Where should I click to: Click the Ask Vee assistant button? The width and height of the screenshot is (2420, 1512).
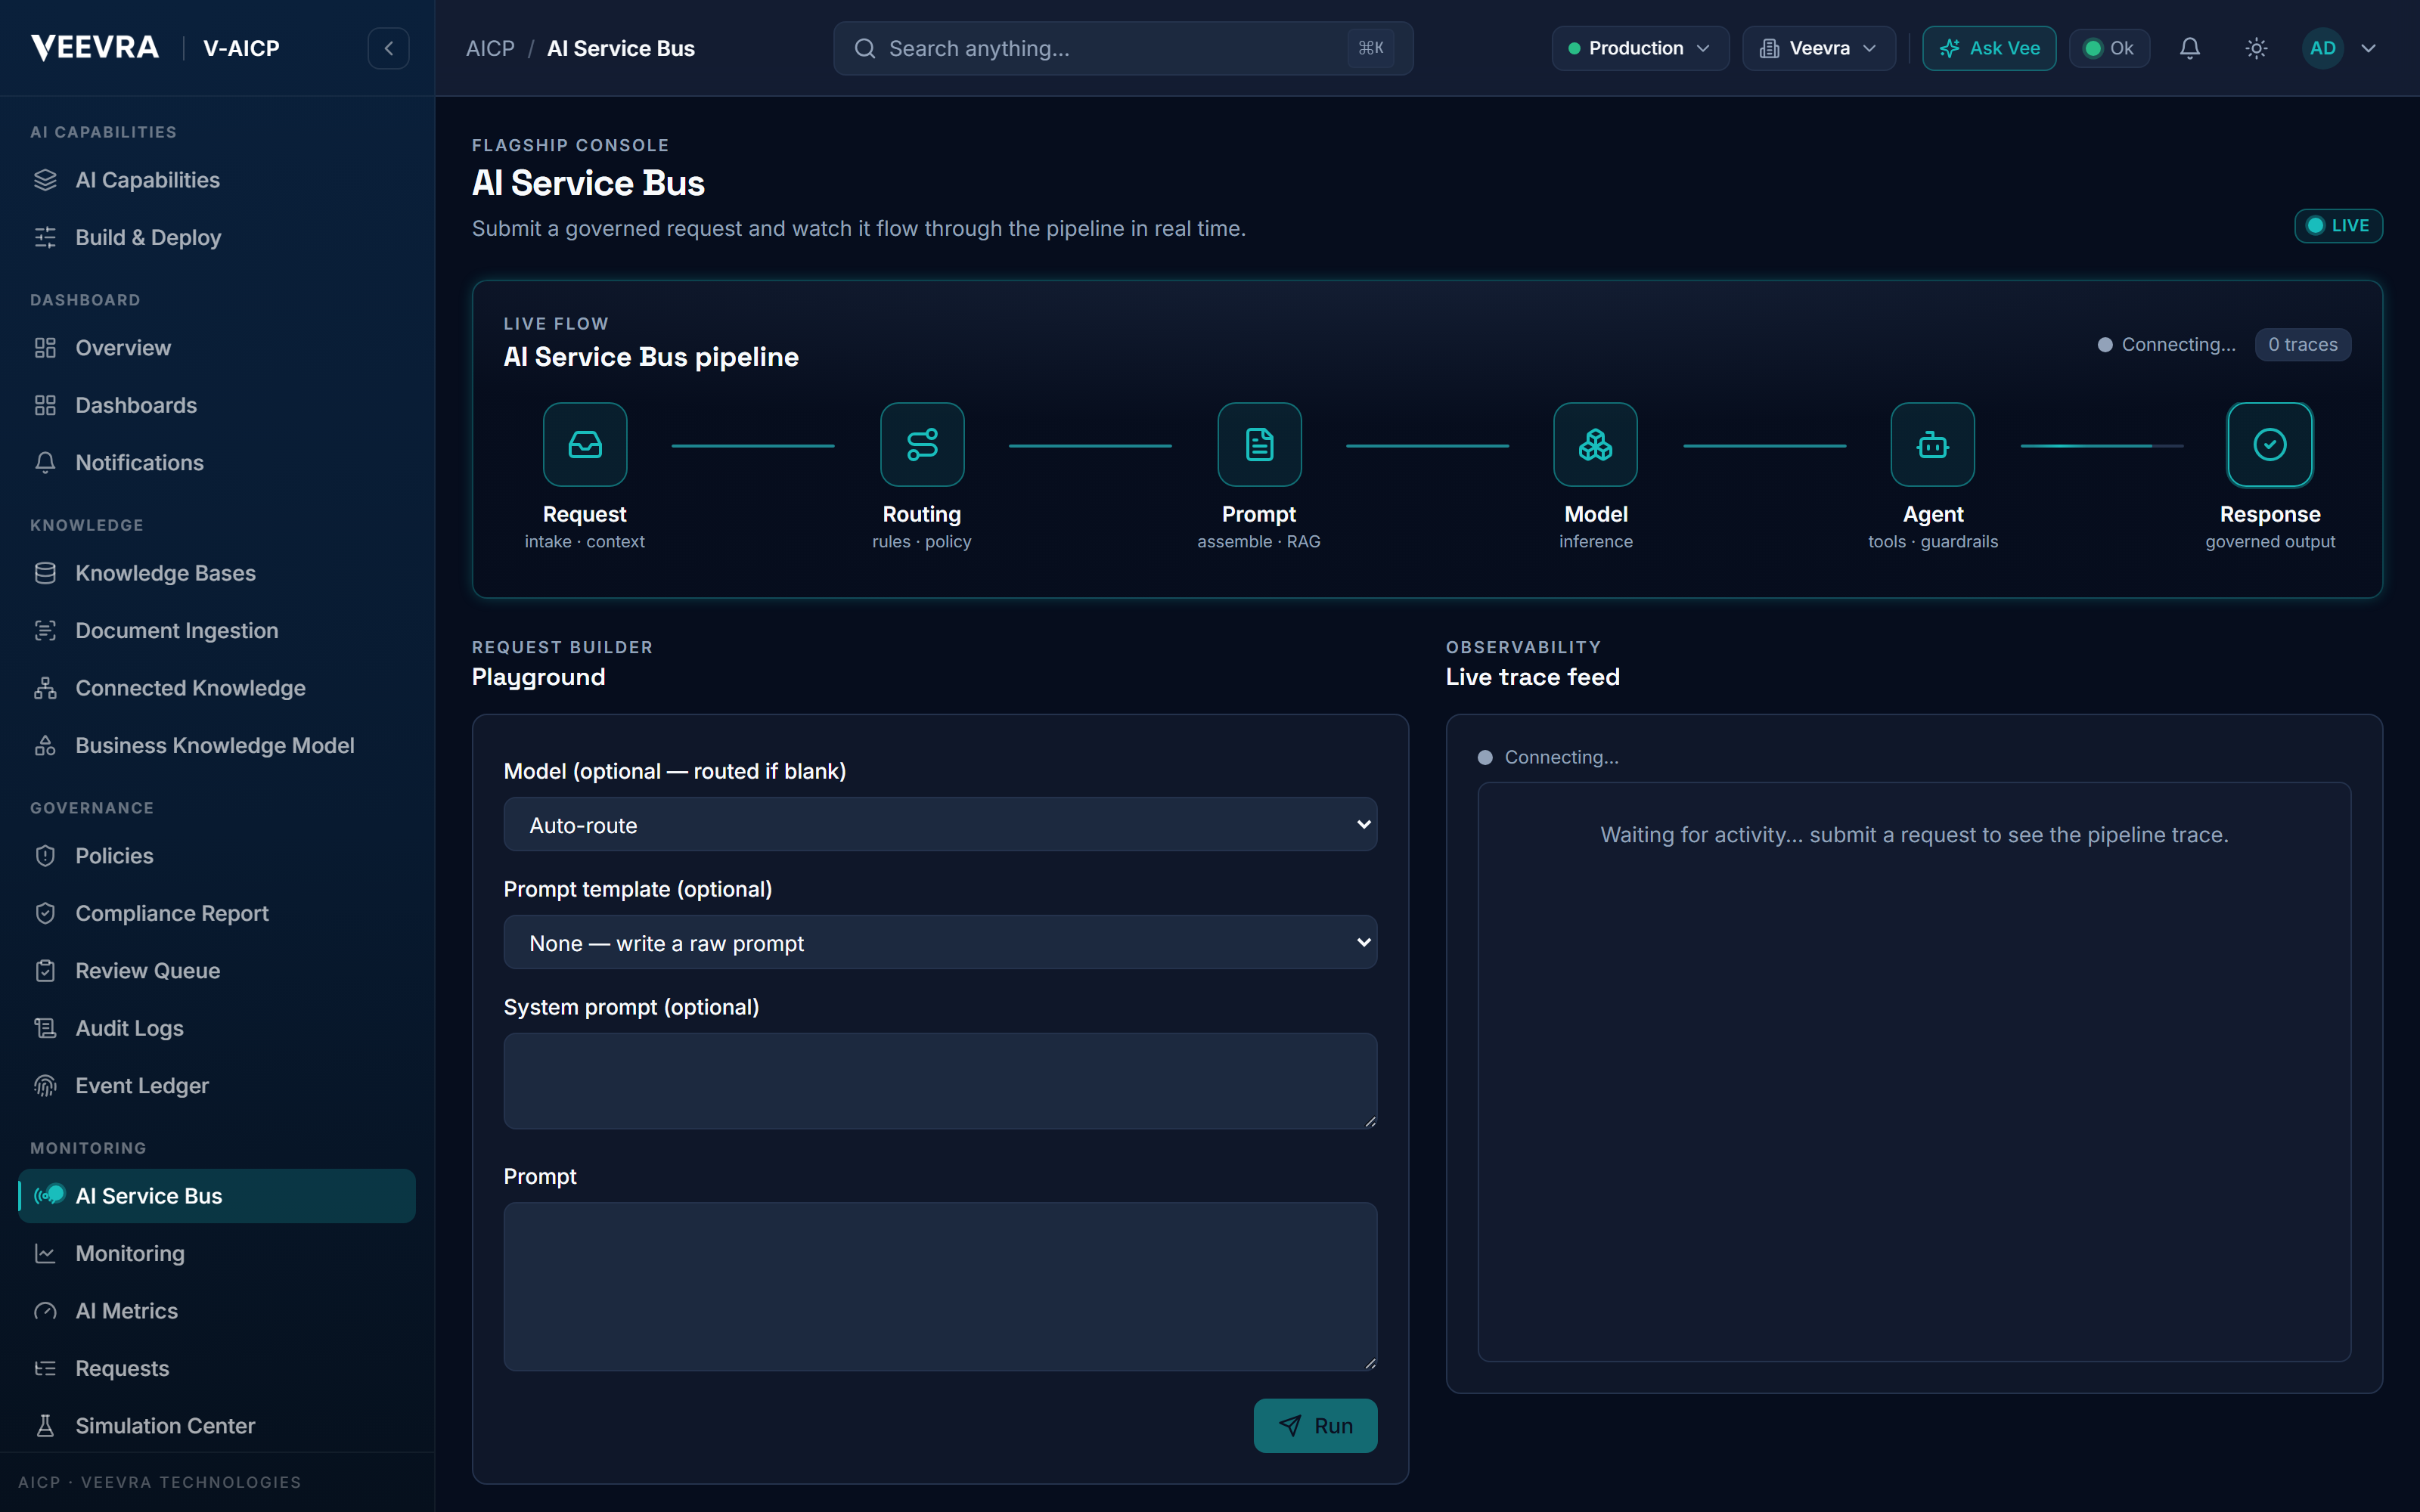[1988, 48]
